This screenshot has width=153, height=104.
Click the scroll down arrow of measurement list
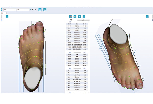[89, 93]
